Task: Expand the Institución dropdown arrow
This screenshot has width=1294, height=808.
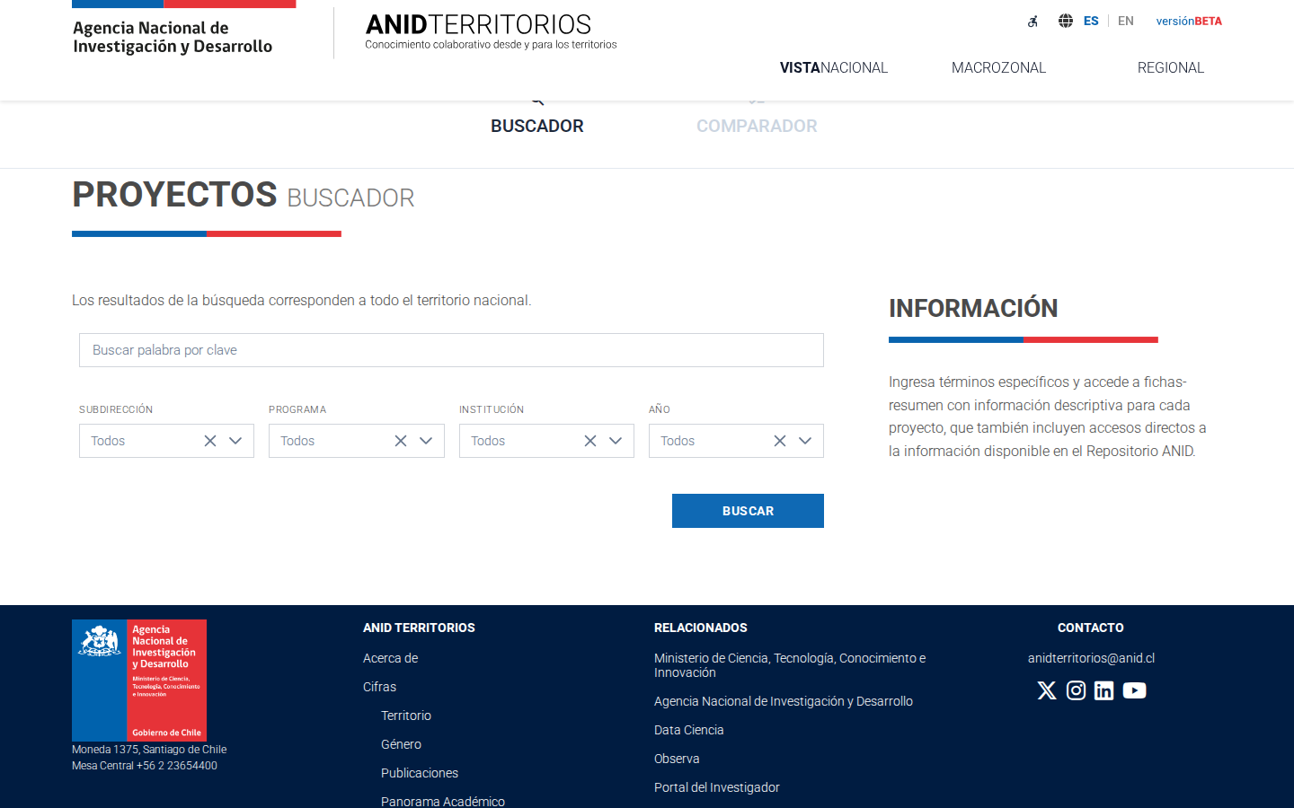Action: pyautogui.click(x=616, y=441)
